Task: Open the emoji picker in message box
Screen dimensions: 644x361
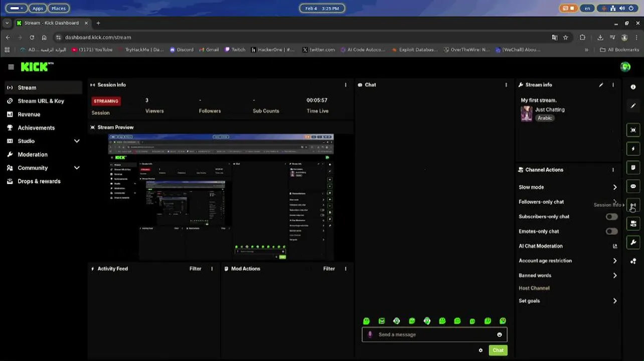Action: 500,334
